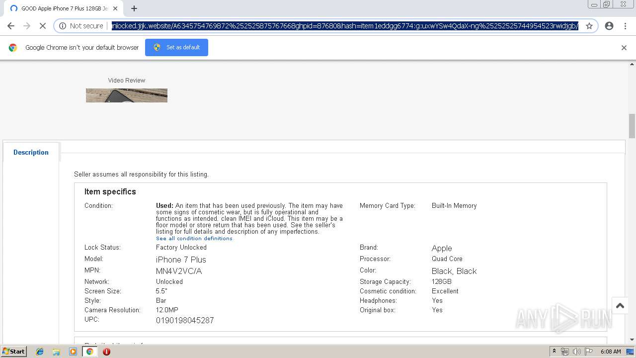Select the UPC value 0190198045287
The width and height of the screenshot is (636, 358).
[185, 321]
